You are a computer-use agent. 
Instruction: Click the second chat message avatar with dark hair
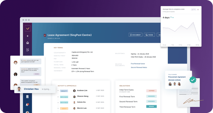[16, 74]
